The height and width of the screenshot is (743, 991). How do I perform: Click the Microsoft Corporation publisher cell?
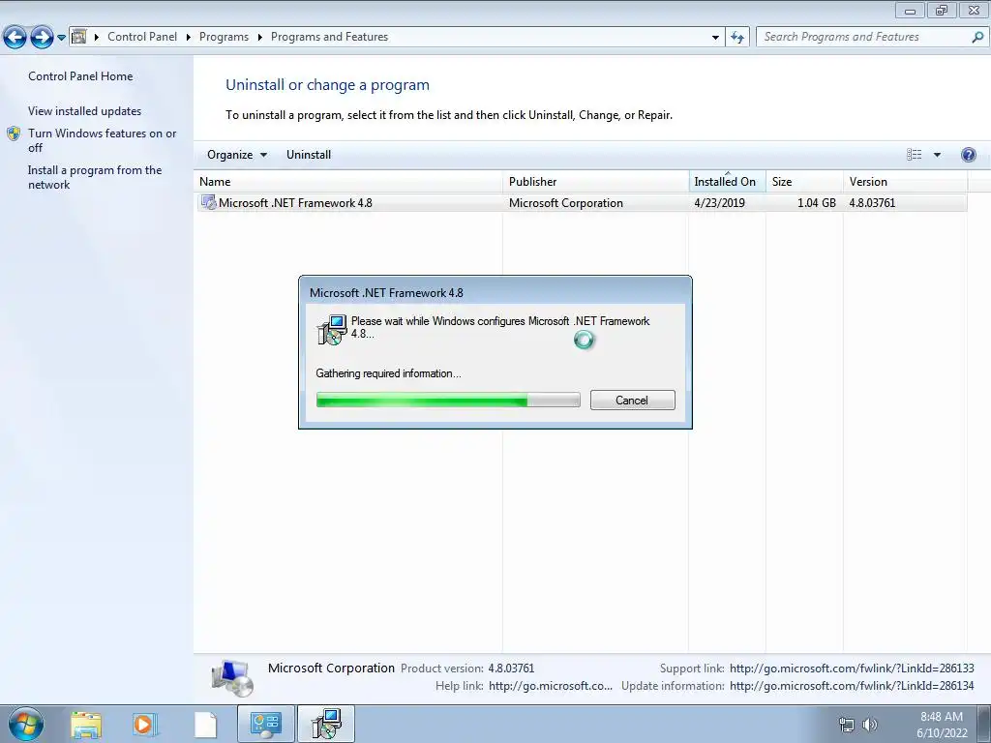coord(565,203)
